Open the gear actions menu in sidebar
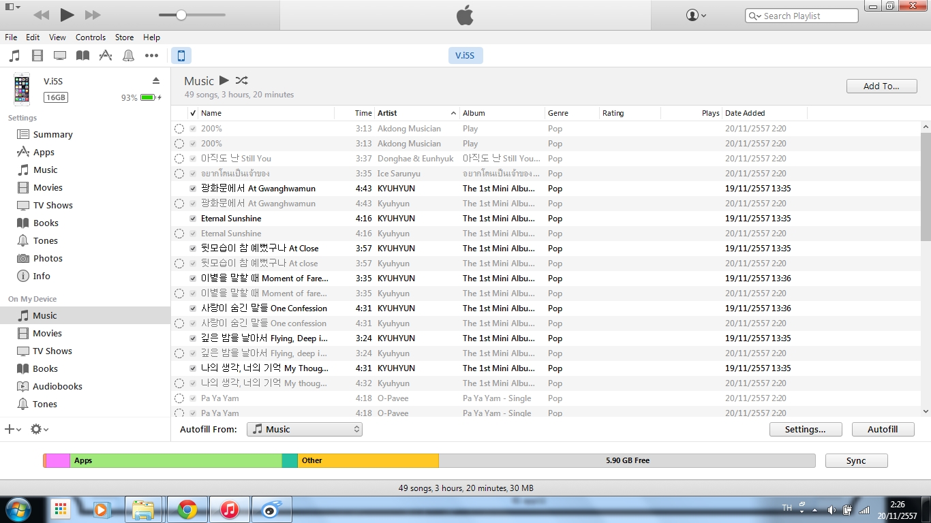This screenshot has width=931, height=523. [x=40, y=429]
